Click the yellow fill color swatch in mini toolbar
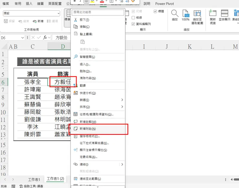Viewport: 239px width, 188px height. point(92,1)
